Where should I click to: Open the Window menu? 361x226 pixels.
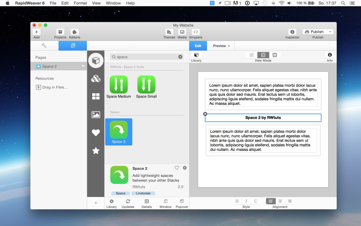tap(113, 3)
